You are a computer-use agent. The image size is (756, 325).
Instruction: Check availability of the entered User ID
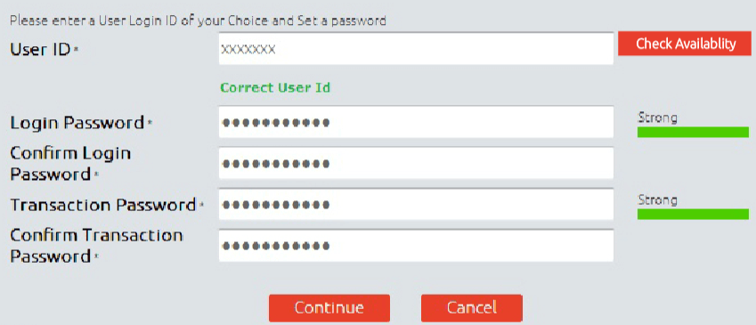tap(685, 44)
